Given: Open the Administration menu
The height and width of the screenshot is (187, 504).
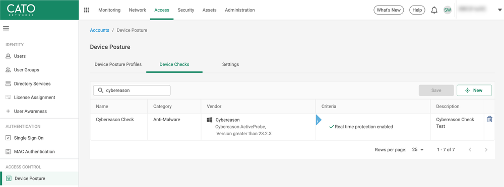Looking at the screenshot, I should pos(240,10).
